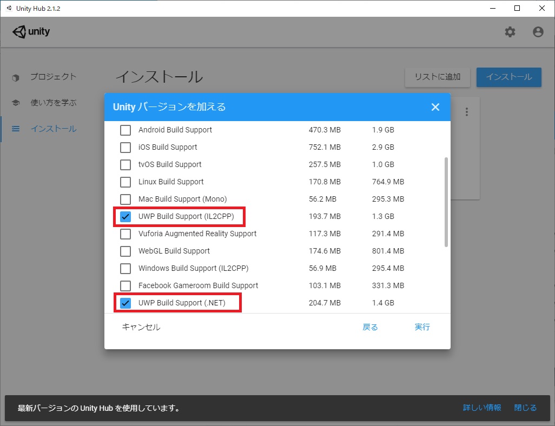This screenshot has height=426, width=555.
Task: Click 戻る to go back
Action: pyautogui.click(x=370, y=327)
